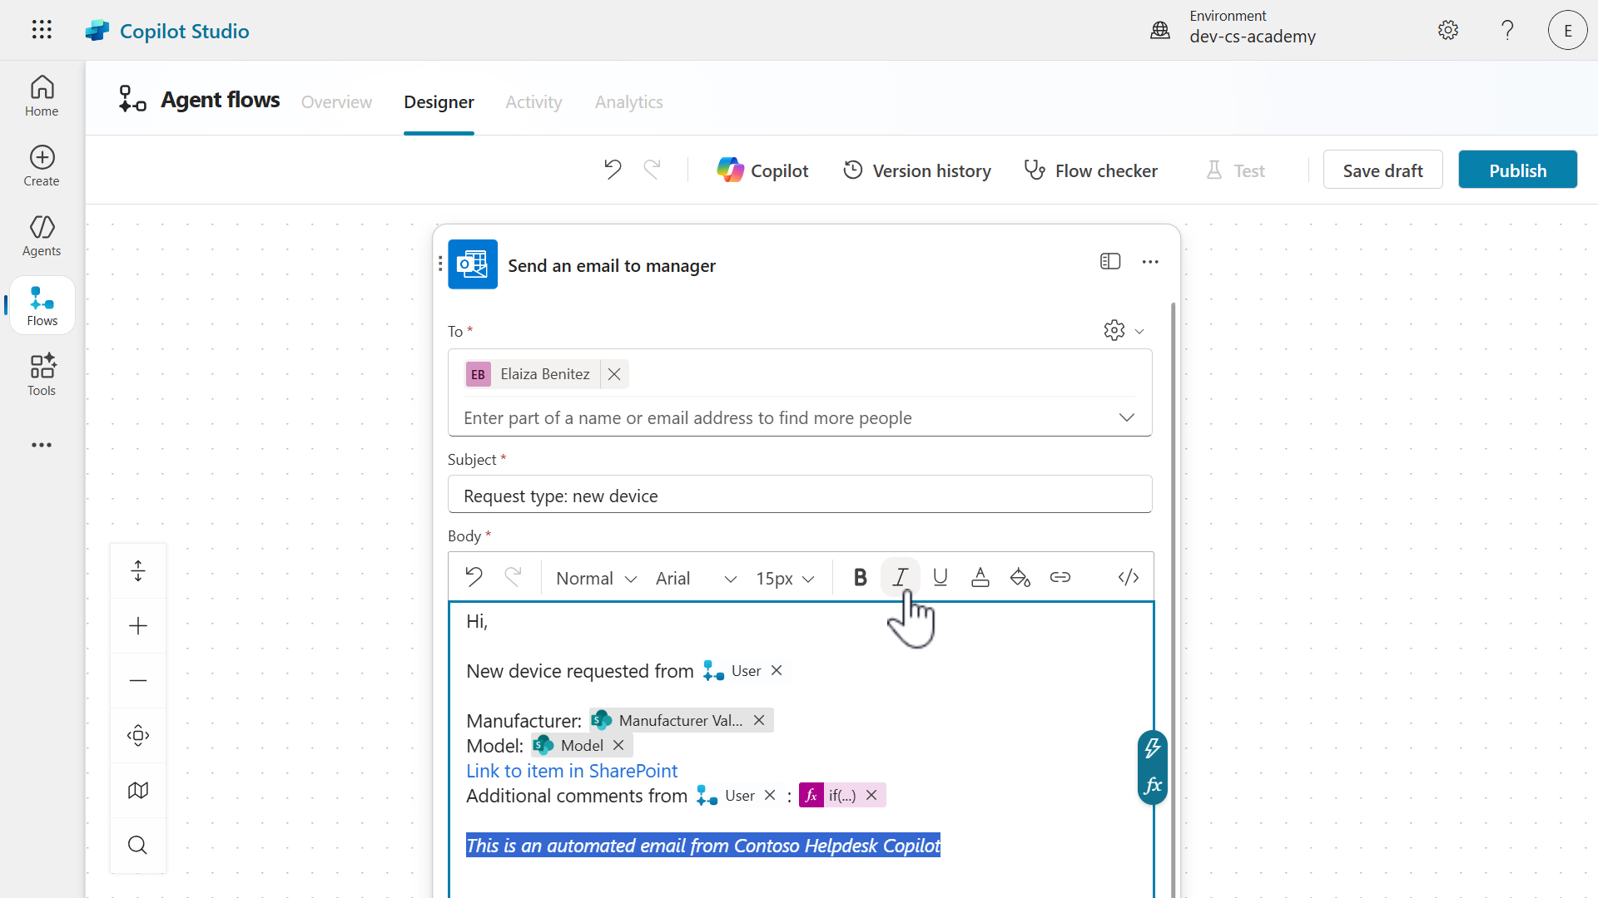Toggle code view in body editor

(1129, 578)
